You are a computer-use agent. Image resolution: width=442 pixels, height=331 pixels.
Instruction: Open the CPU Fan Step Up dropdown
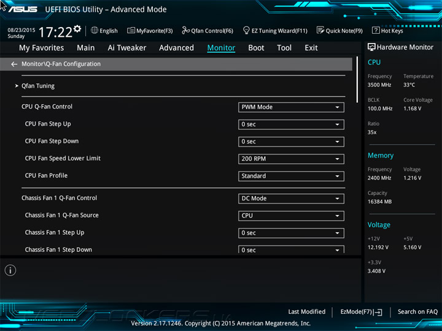click(291, 124)
